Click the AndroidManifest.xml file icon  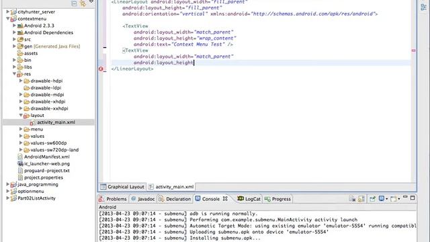tap(20, 157)
